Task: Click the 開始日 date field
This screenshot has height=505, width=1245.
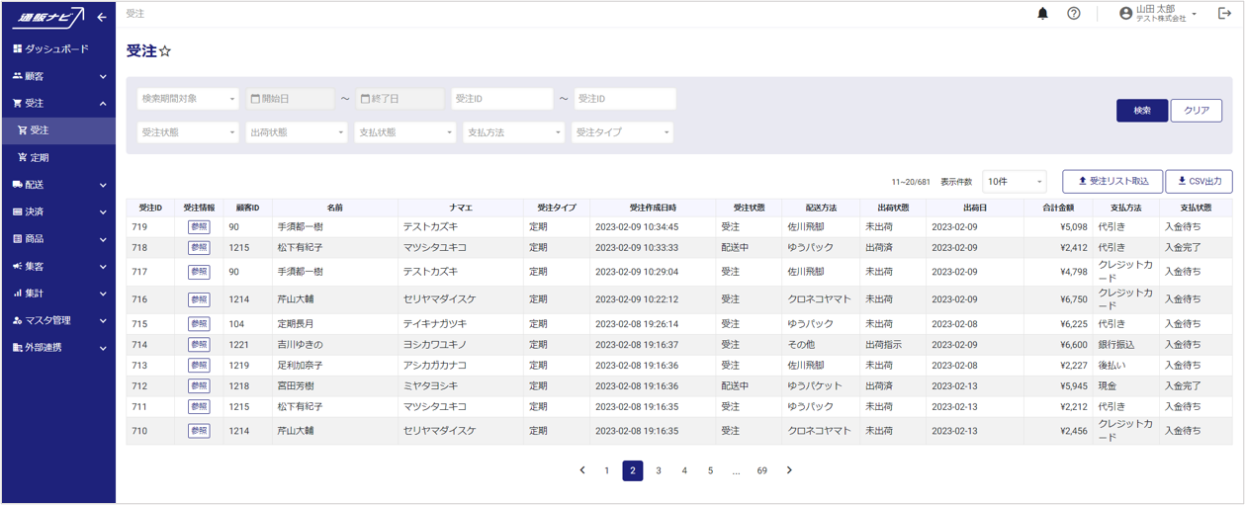Action: [x=291, y=99]
